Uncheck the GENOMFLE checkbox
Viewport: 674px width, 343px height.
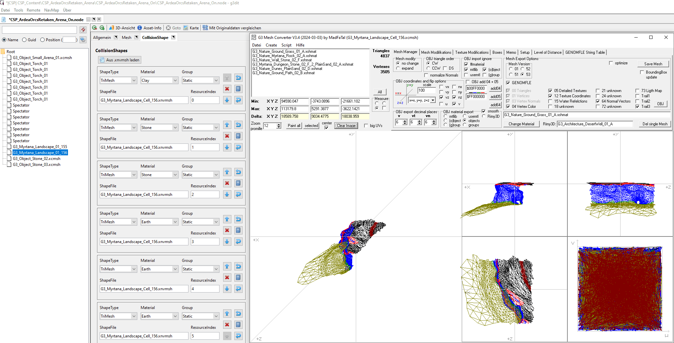(508, 83)
